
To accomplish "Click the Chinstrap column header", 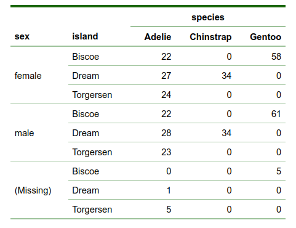I will tap(210, 37).
